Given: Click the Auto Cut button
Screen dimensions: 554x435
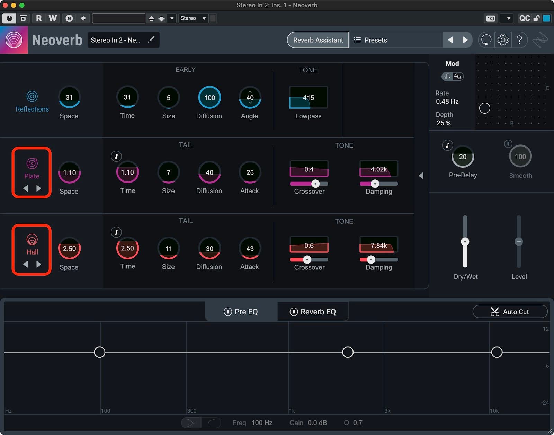Looking at the screenshot, I should click(510, 312).
